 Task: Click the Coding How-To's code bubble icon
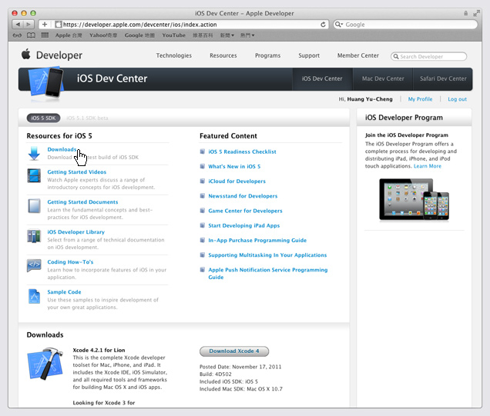tap(34, 265)
